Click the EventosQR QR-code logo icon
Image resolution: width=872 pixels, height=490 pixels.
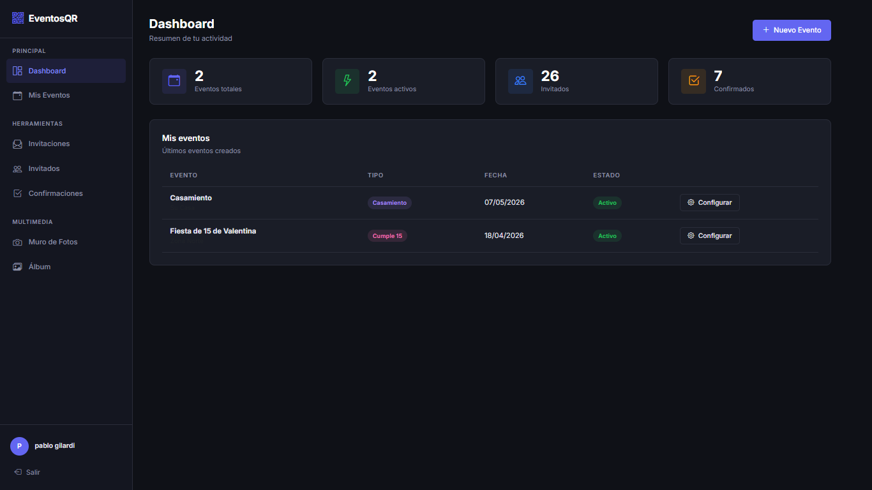coord(17,18)
